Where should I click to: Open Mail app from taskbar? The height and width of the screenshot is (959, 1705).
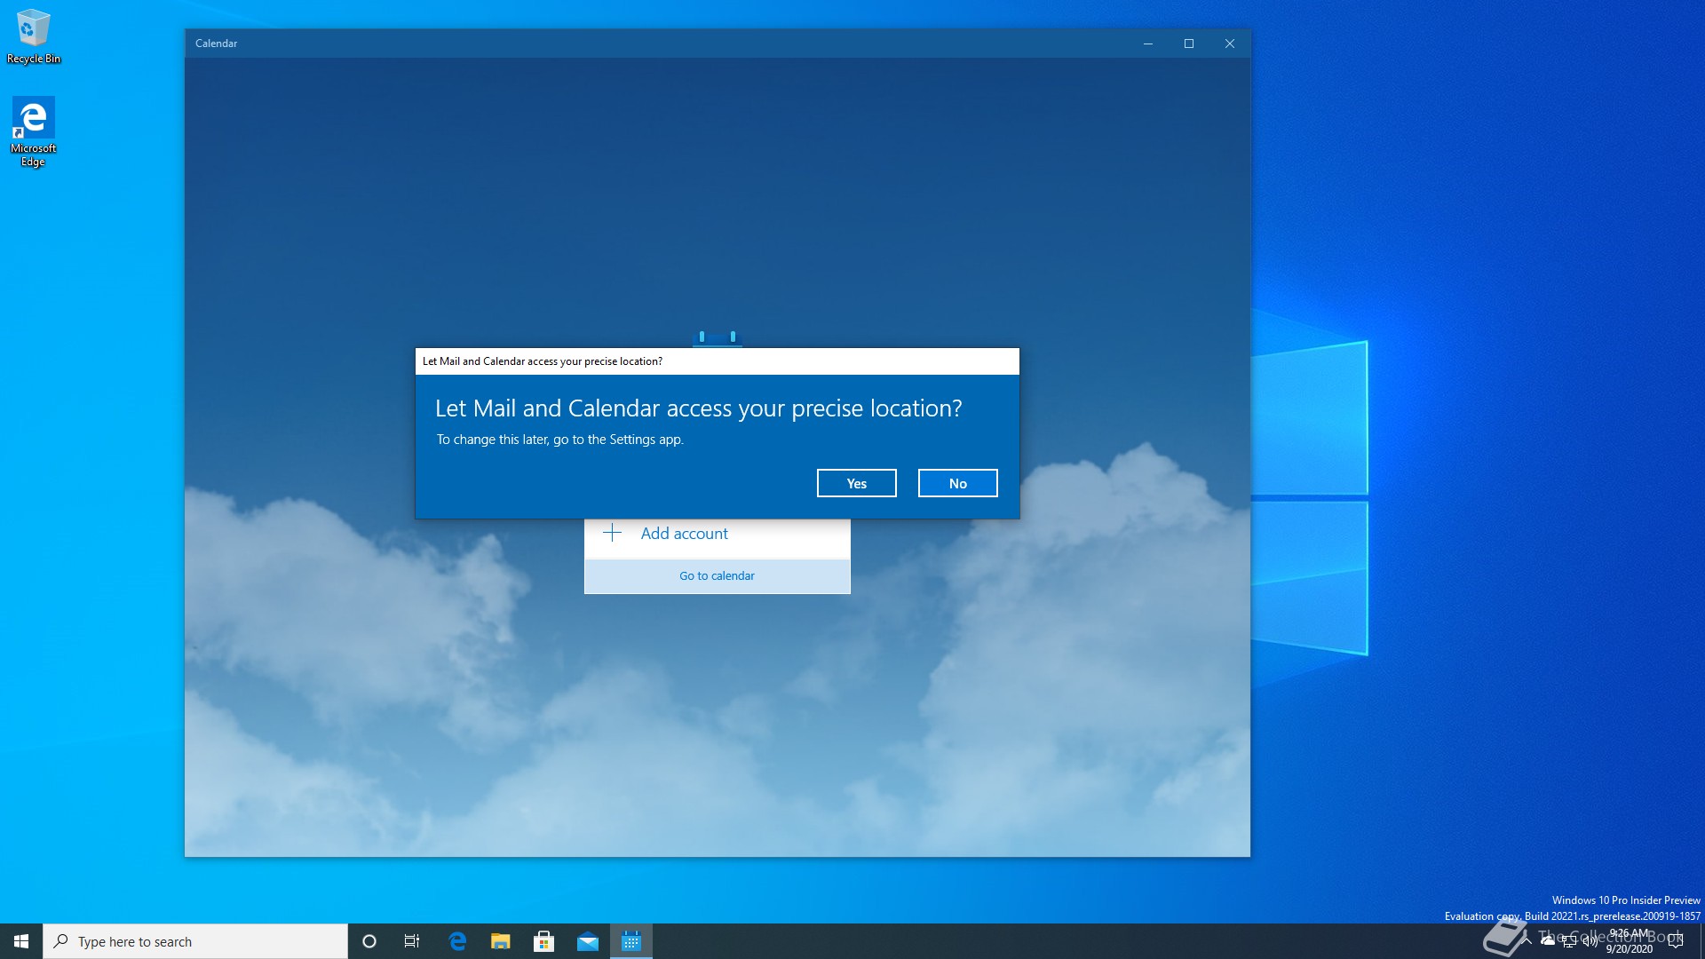click(588, 941)
